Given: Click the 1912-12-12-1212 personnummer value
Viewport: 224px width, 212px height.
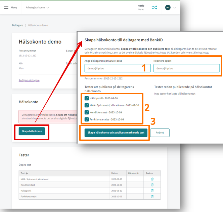Looking at the screenshot, I should pos(28,55).
